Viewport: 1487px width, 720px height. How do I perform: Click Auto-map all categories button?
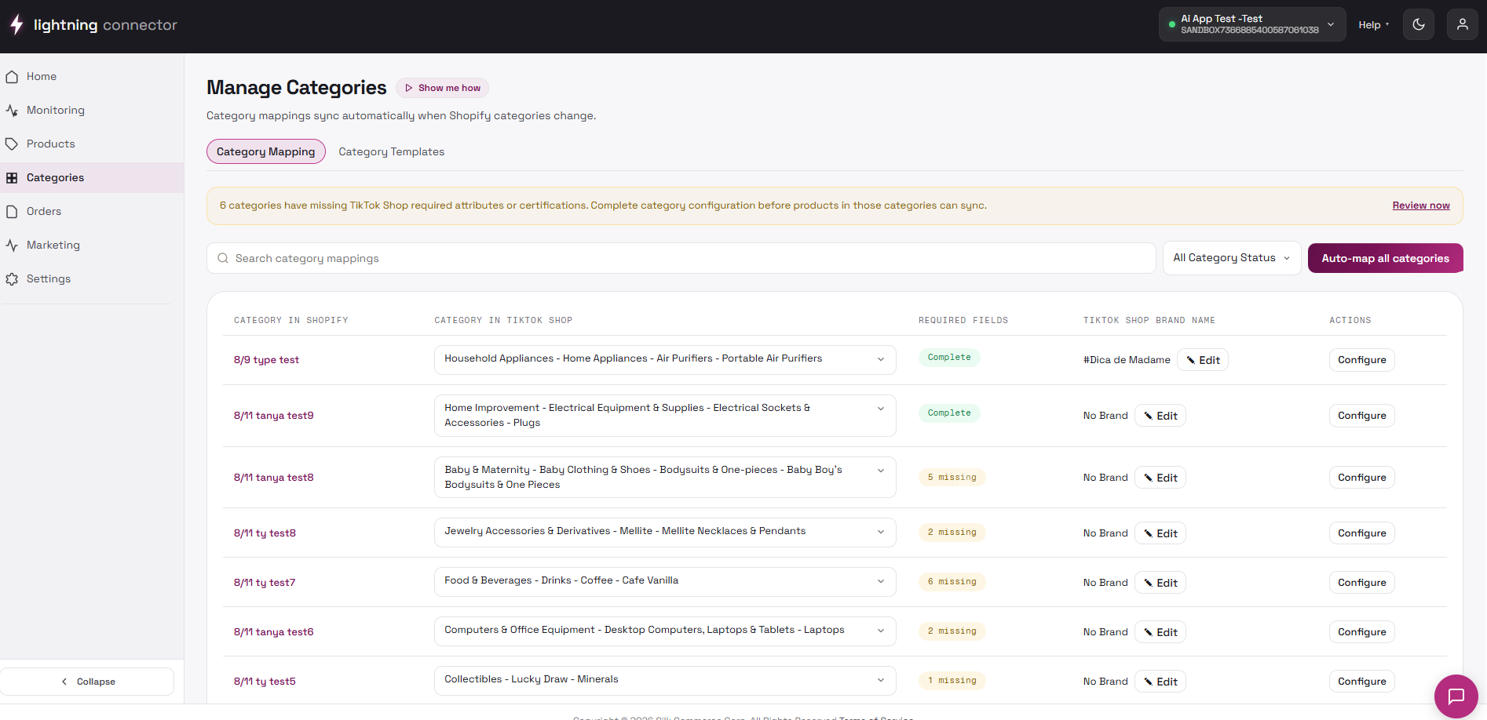[1385, 258]
